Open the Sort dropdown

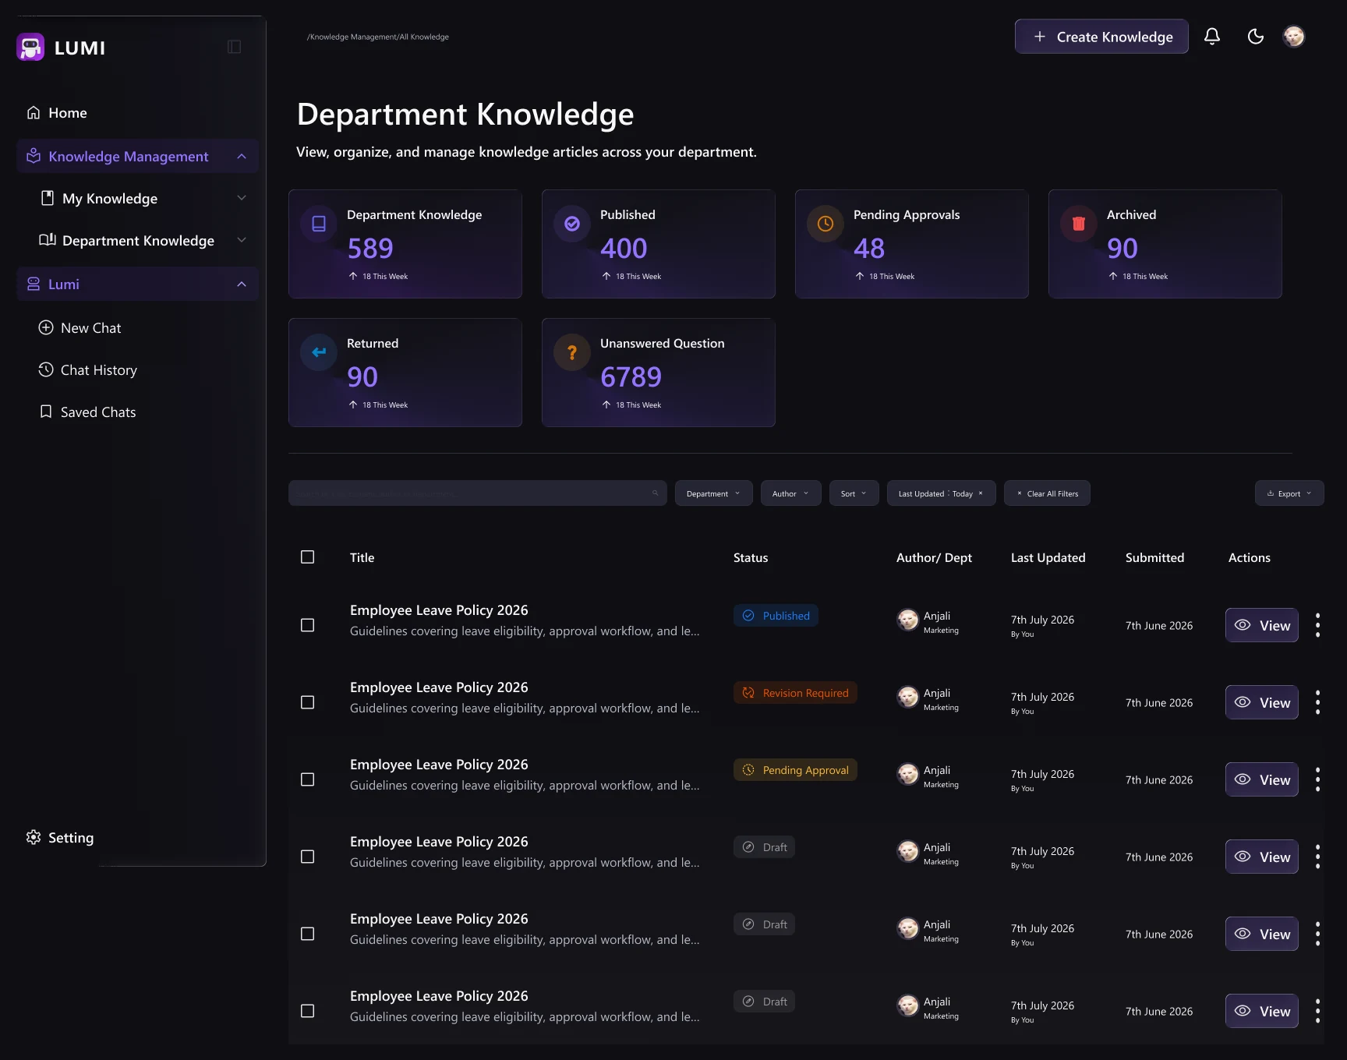(854, 493)
